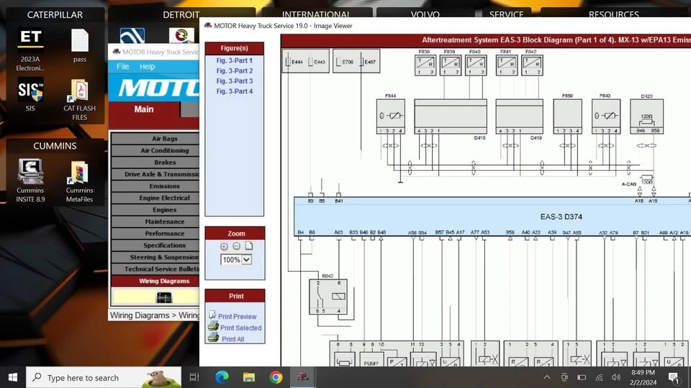Click MOTOR Heavy Truck taskbar icon
Screen dimensions: 691x388
303,377
